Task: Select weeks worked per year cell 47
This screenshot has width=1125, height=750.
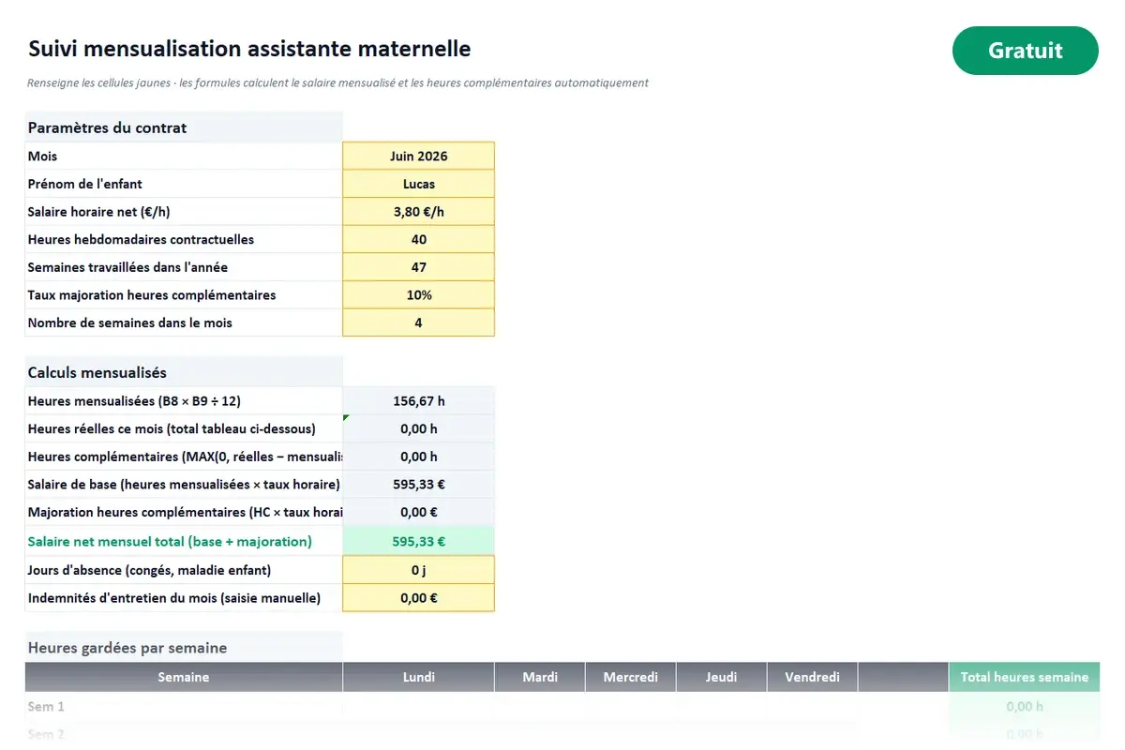Action: (418, 267)
